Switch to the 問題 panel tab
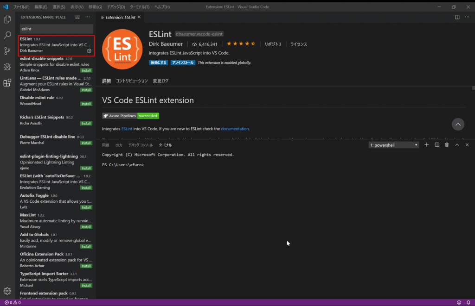 (x=105, y=145)
